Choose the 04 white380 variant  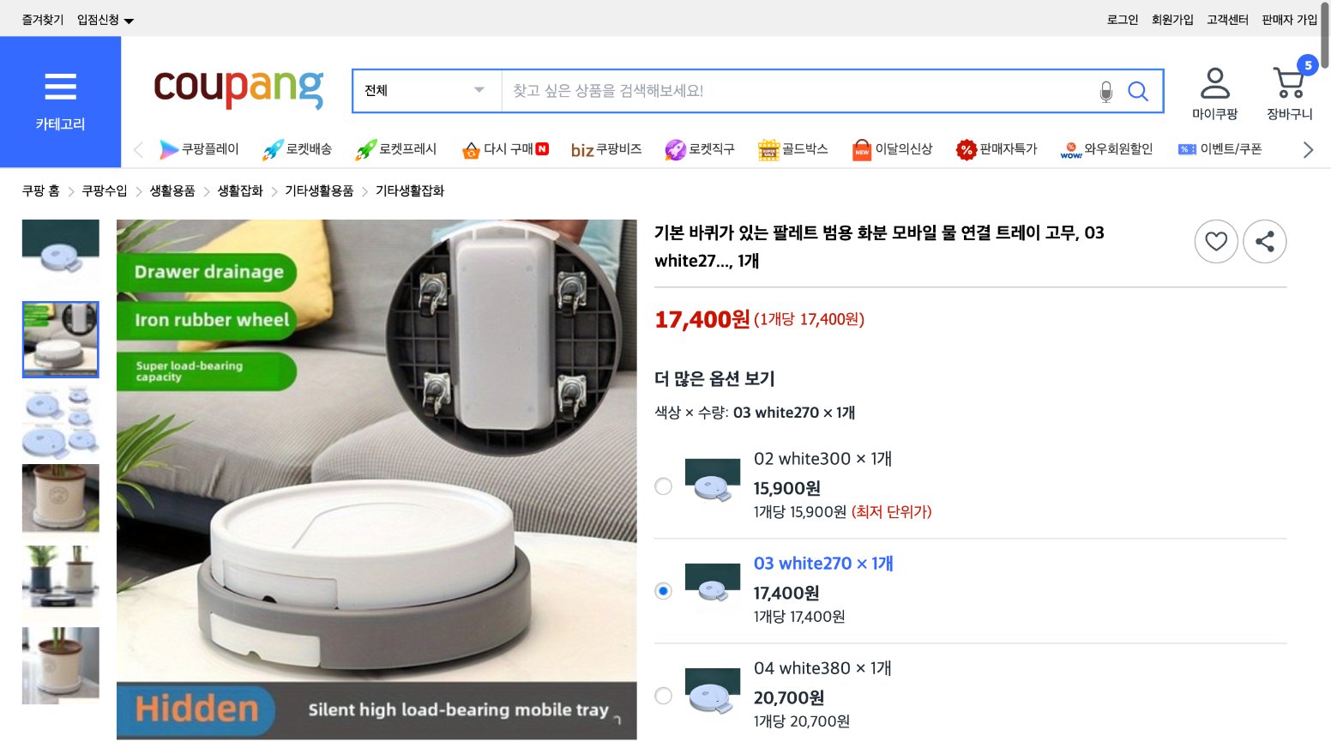[663, 697]
